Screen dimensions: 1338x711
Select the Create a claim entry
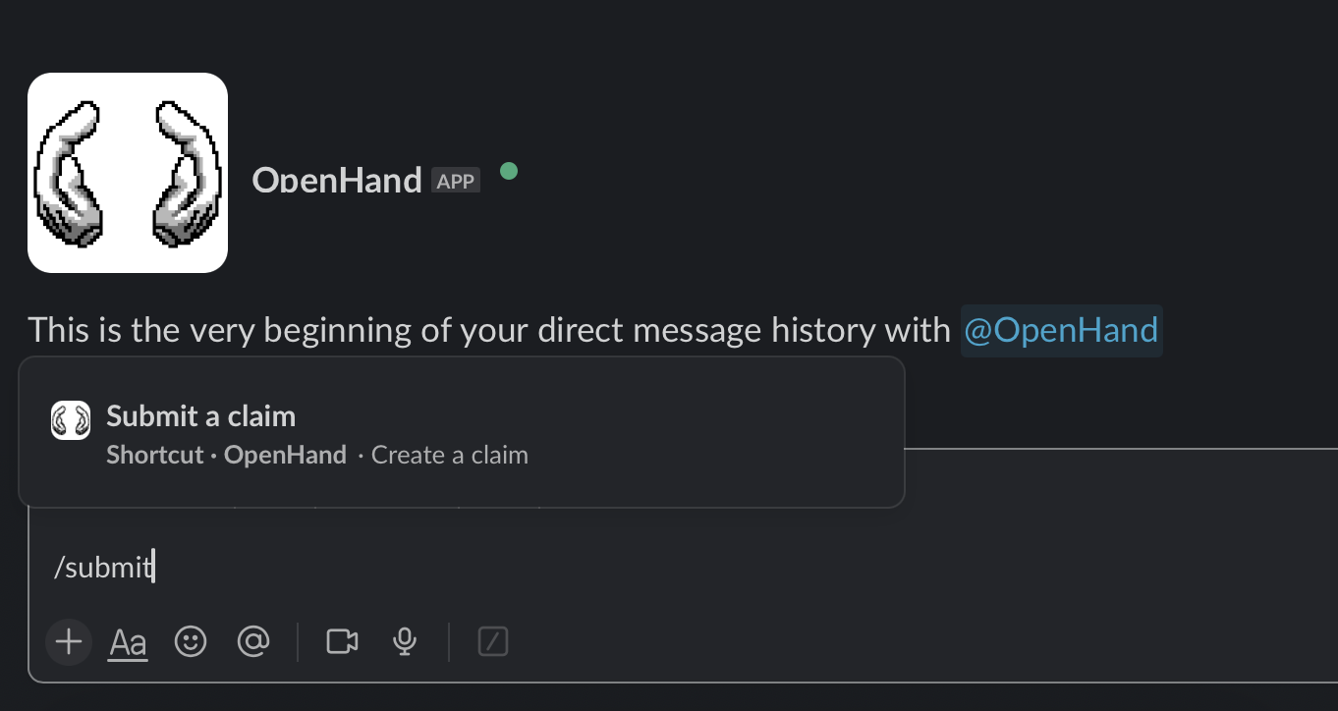449,454
